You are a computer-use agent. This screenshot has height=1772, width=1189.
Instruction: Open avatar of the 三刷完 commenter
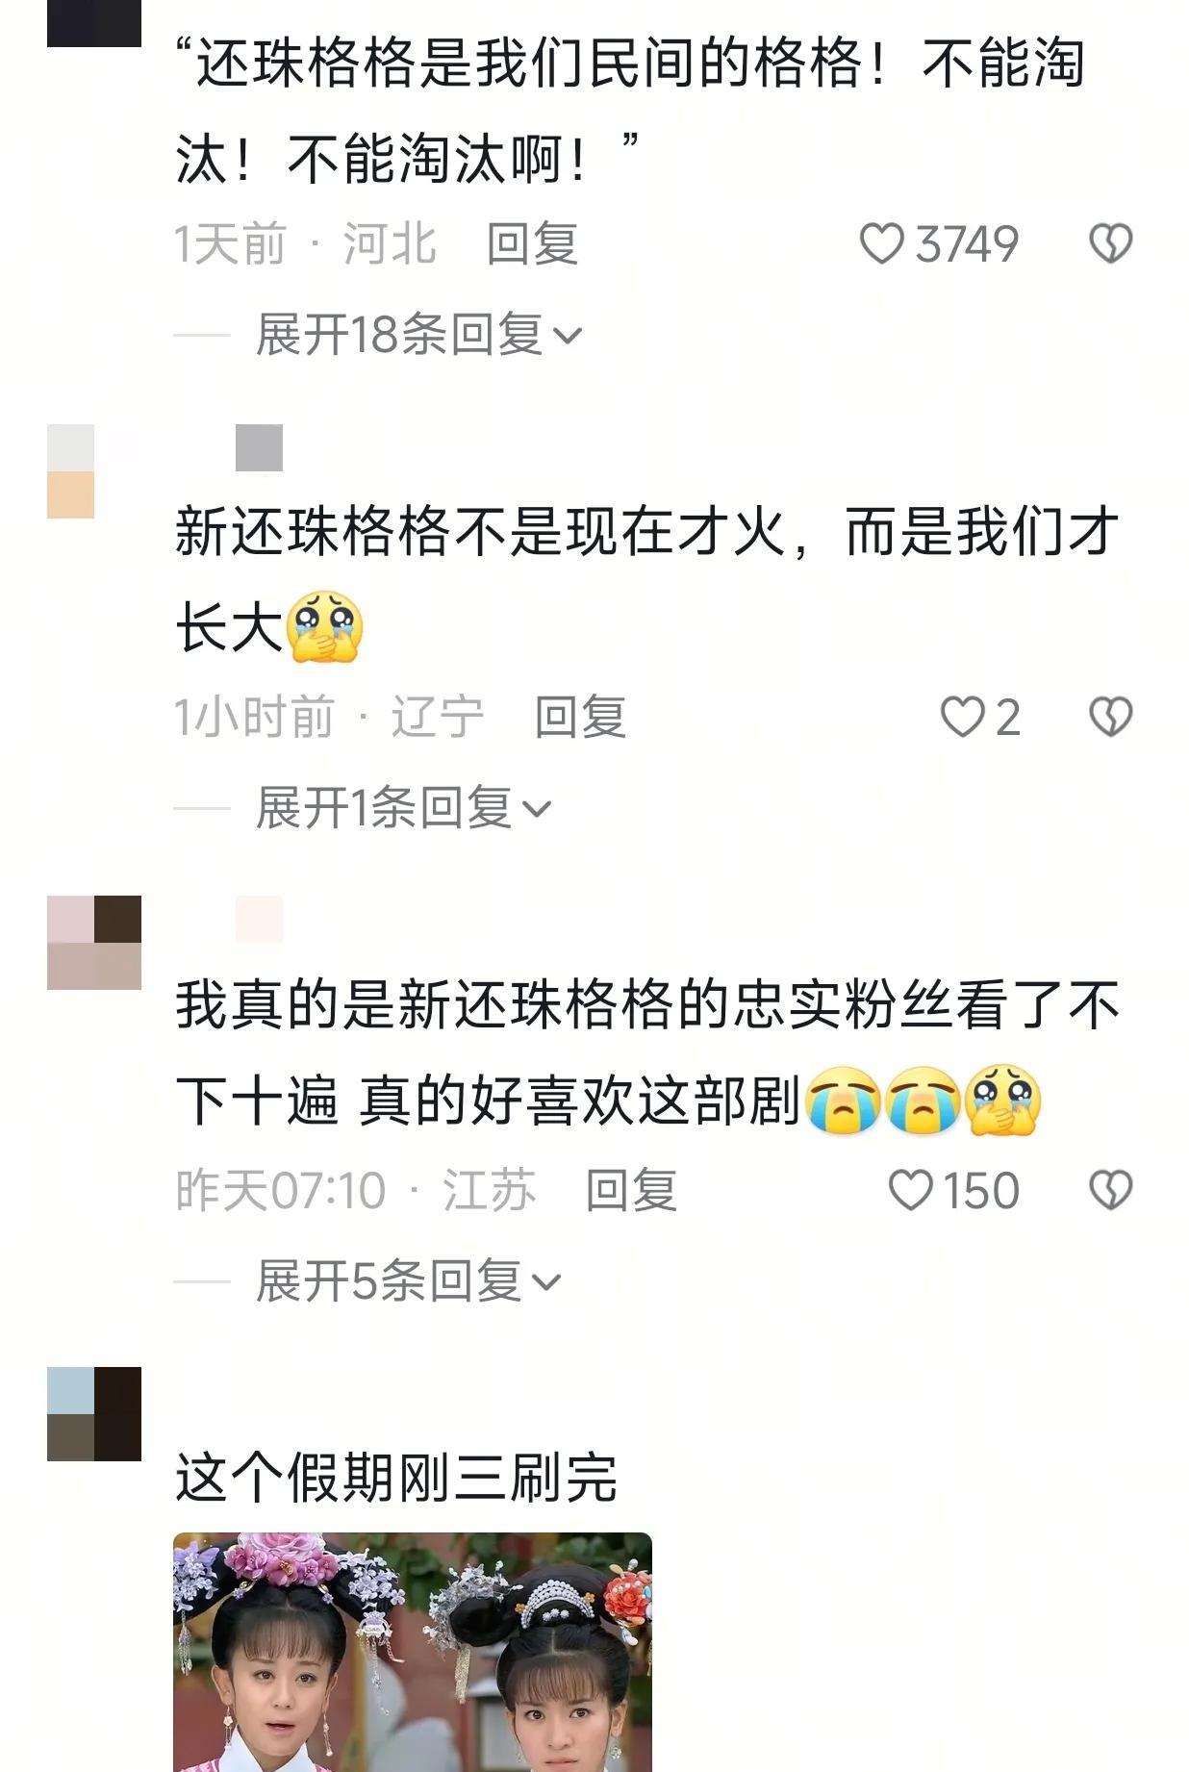[x=94, y=1414]
